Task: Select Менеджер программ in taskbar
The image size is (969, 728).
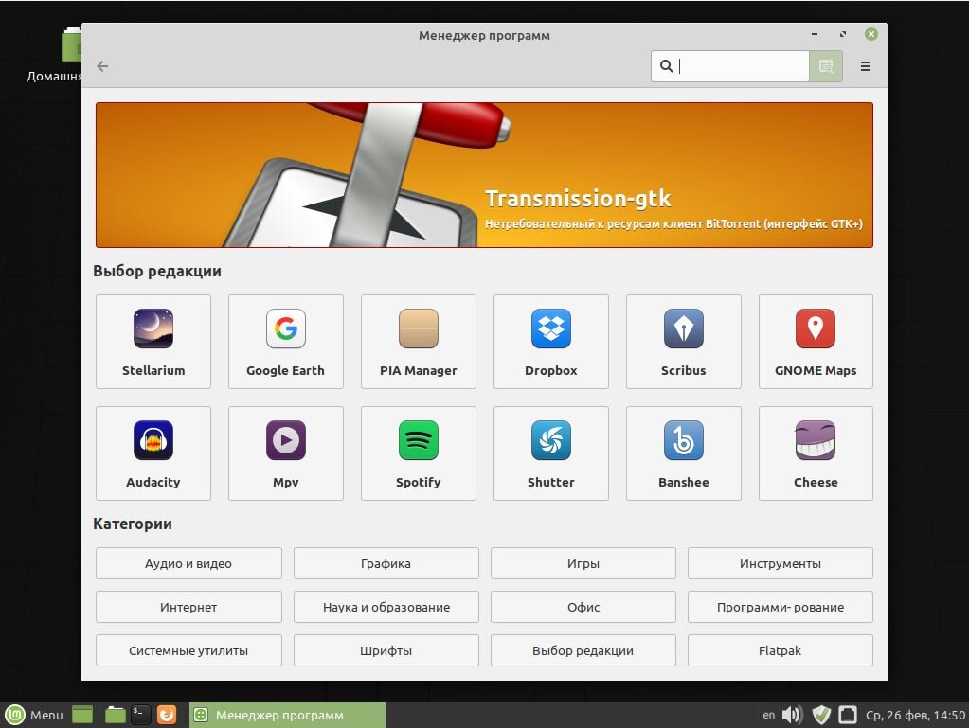Action: [287, 715]
